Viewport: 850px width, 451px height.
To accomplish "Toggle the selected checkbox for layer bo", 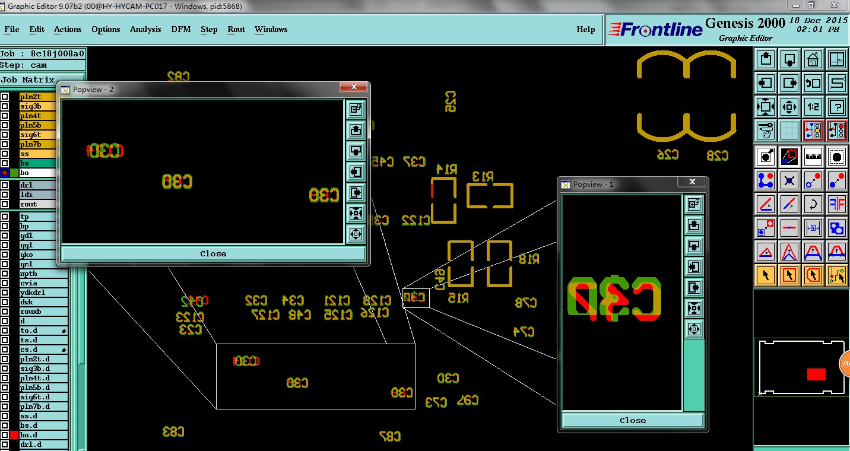I will (x=5, y=173).
